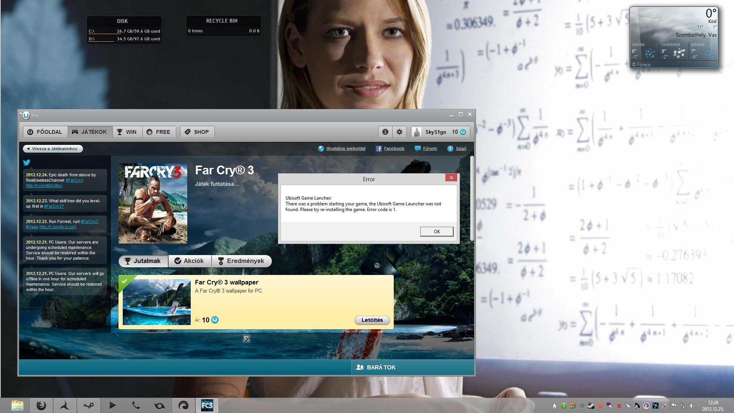Click the phone icon in taskbar

pos(136,405)
